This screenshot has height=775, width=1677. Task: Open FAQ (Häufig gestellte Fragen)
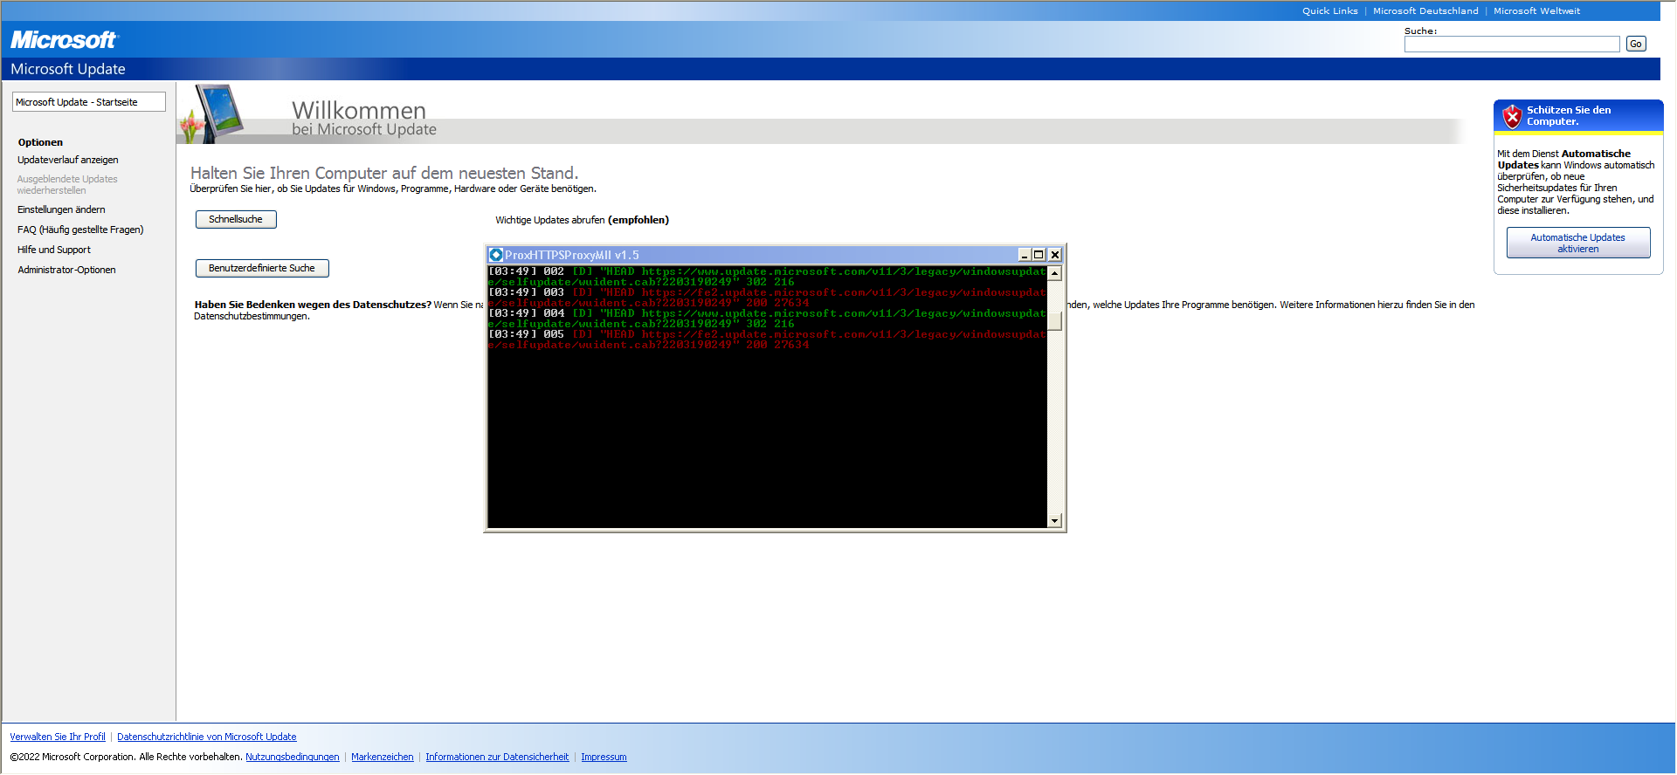[80, 230]
